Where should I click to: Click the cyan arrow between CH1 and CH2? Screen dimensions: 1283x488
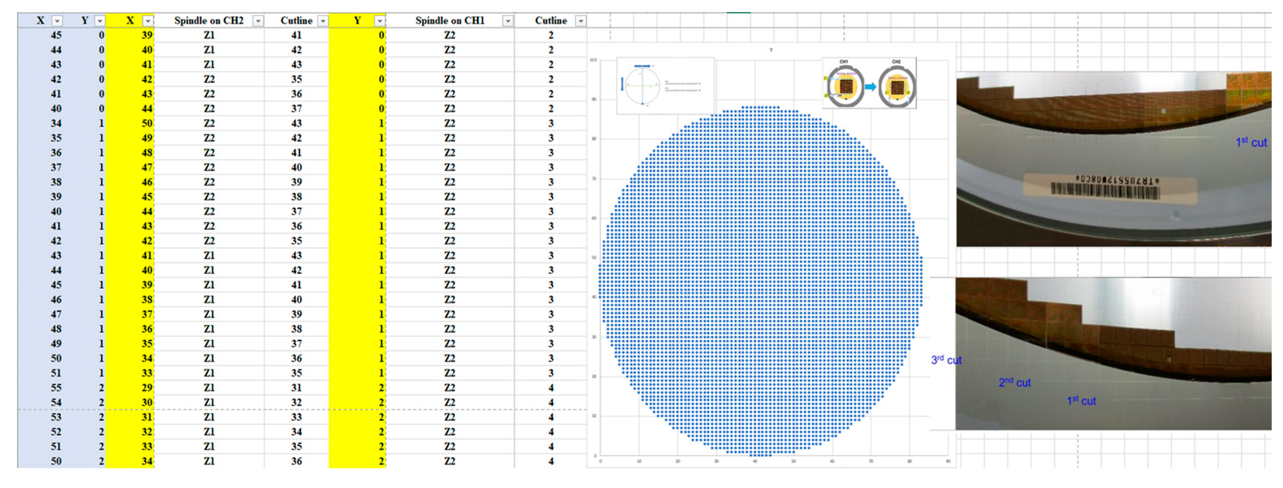870,87
